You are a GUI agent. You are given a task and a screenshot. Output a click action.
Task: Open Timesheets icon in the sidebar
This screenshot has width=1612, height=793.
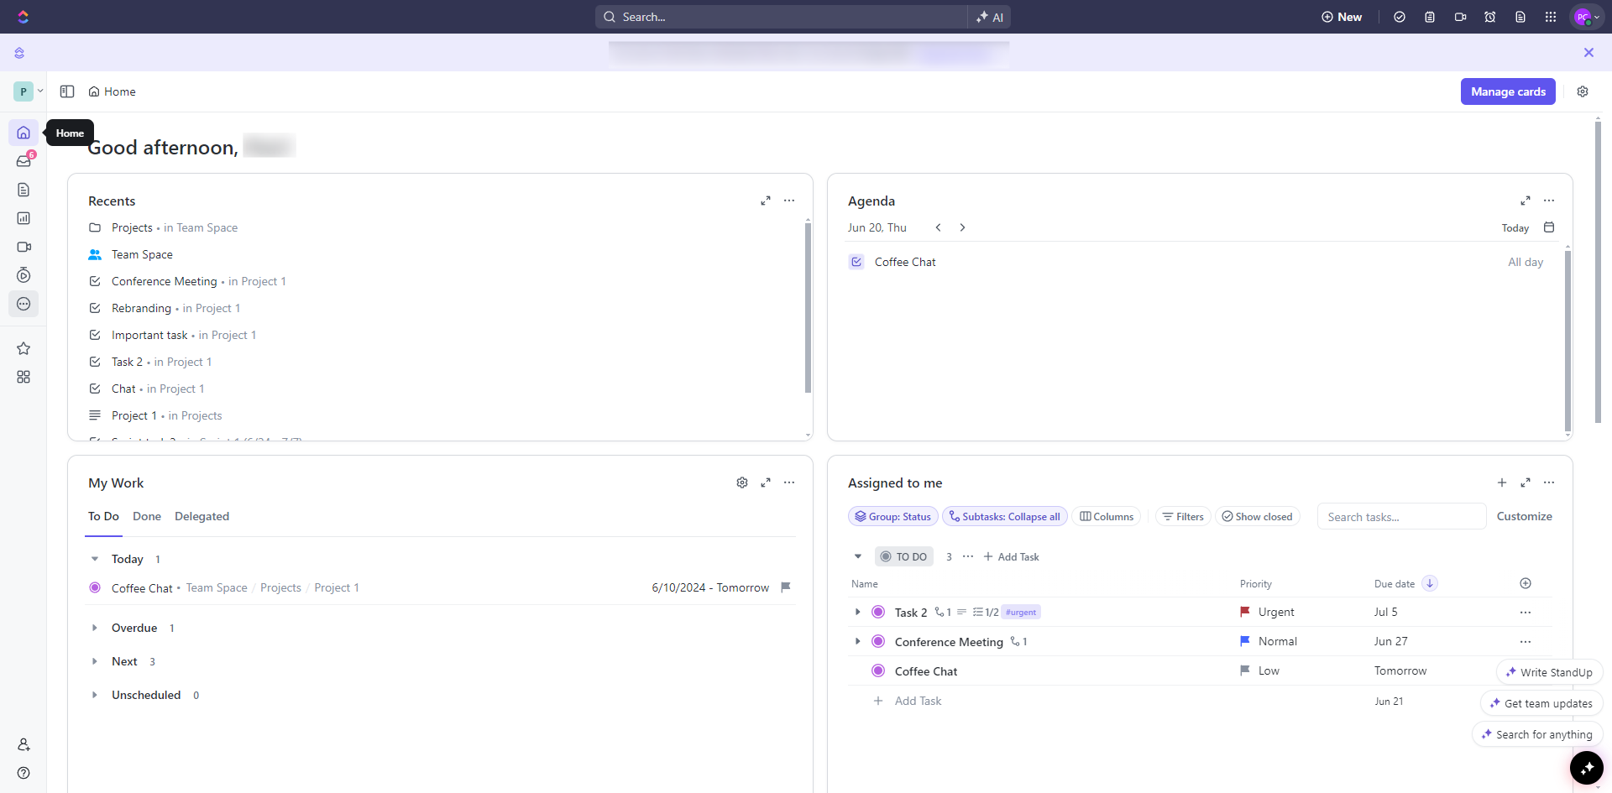24,275
